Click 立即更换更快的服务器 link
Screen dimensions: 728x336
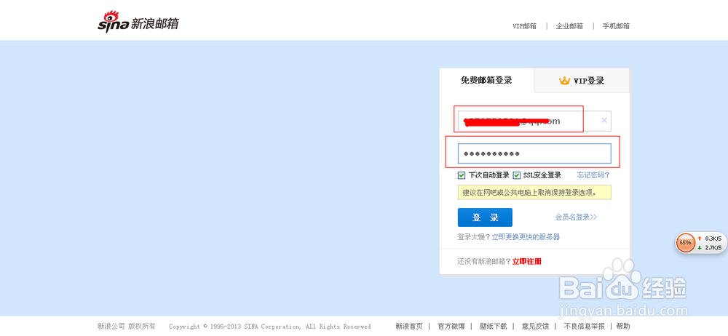526,236
